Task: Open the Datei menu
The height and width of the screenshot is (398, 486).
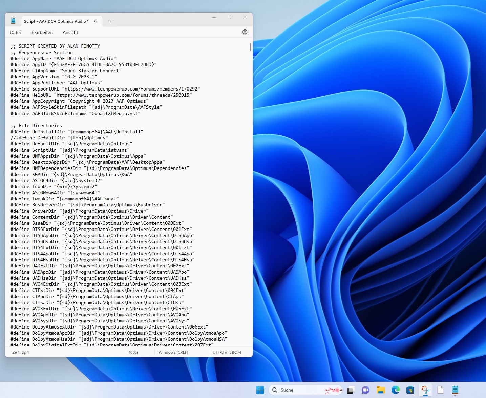Action: (x=15, y=32)
